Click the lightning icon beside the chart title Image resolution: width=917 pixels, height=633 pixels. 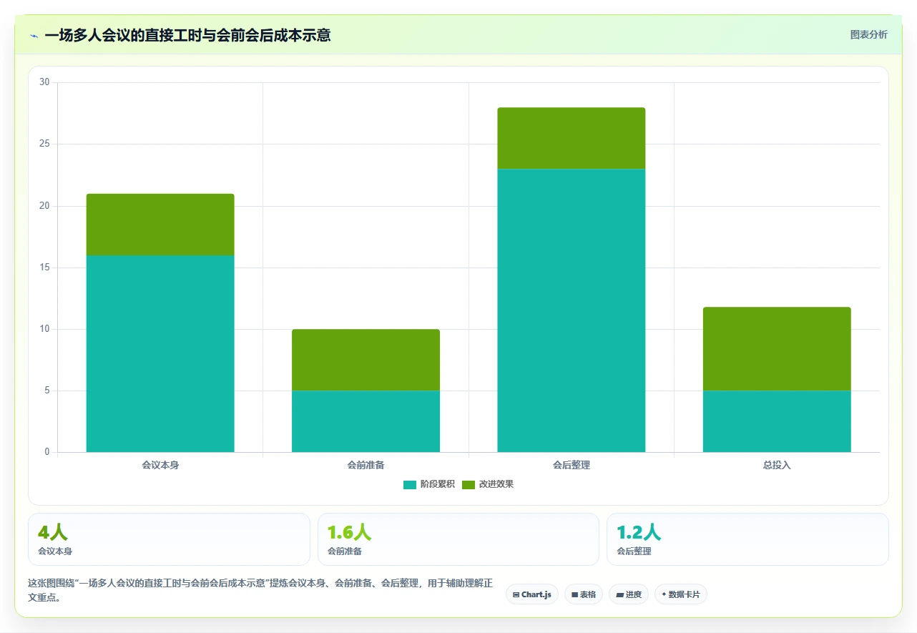click(x=34, y=36)
